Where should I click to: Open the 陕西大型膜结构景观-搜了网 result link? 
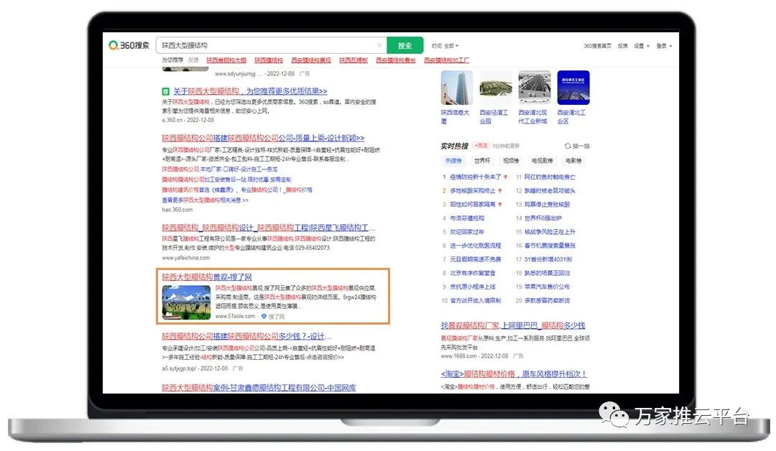pyautogui.click(x=207, y=277)
